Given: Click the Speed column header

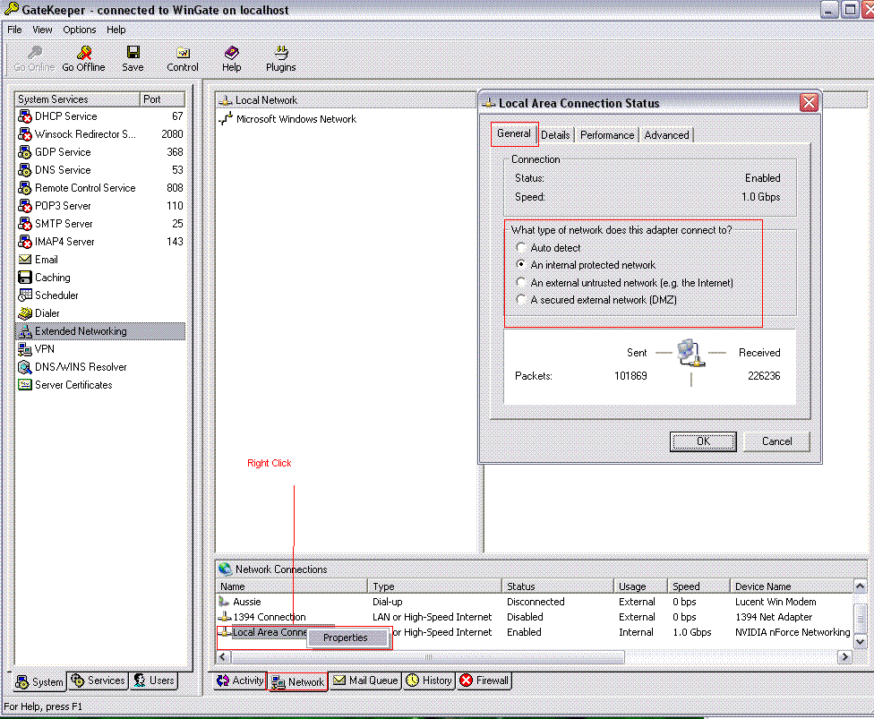Looking at the screenshot, I should pyautogui.click(x=699, y=586).
